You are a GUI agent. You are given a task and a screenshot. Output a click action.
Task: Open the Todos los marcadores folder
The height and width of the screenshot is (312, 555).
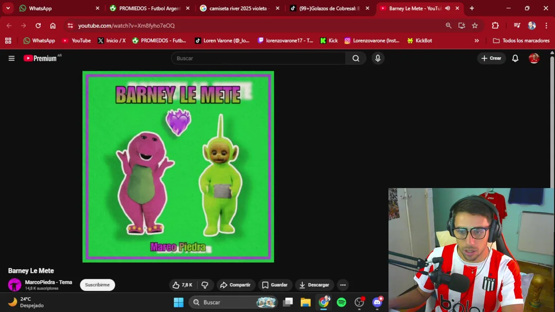pyautogui.click(x=521, y=40)
